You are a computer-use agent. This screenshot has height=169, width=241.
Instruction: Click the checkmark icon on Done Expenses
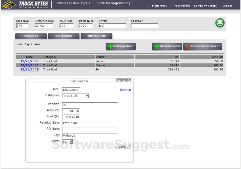[188, 46]
